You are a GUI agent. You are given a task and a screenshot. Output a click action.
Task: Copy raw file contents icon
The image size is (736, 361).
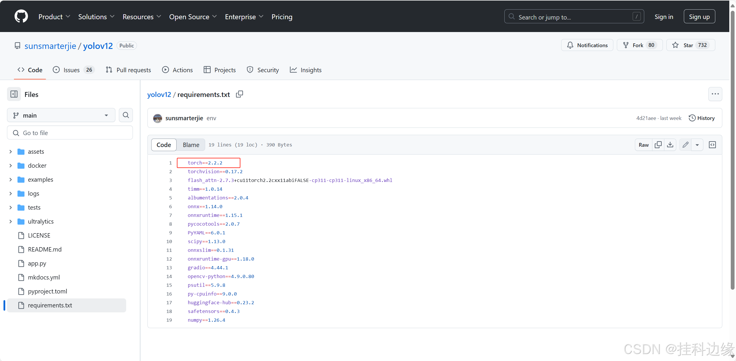[x=658, y=145]
